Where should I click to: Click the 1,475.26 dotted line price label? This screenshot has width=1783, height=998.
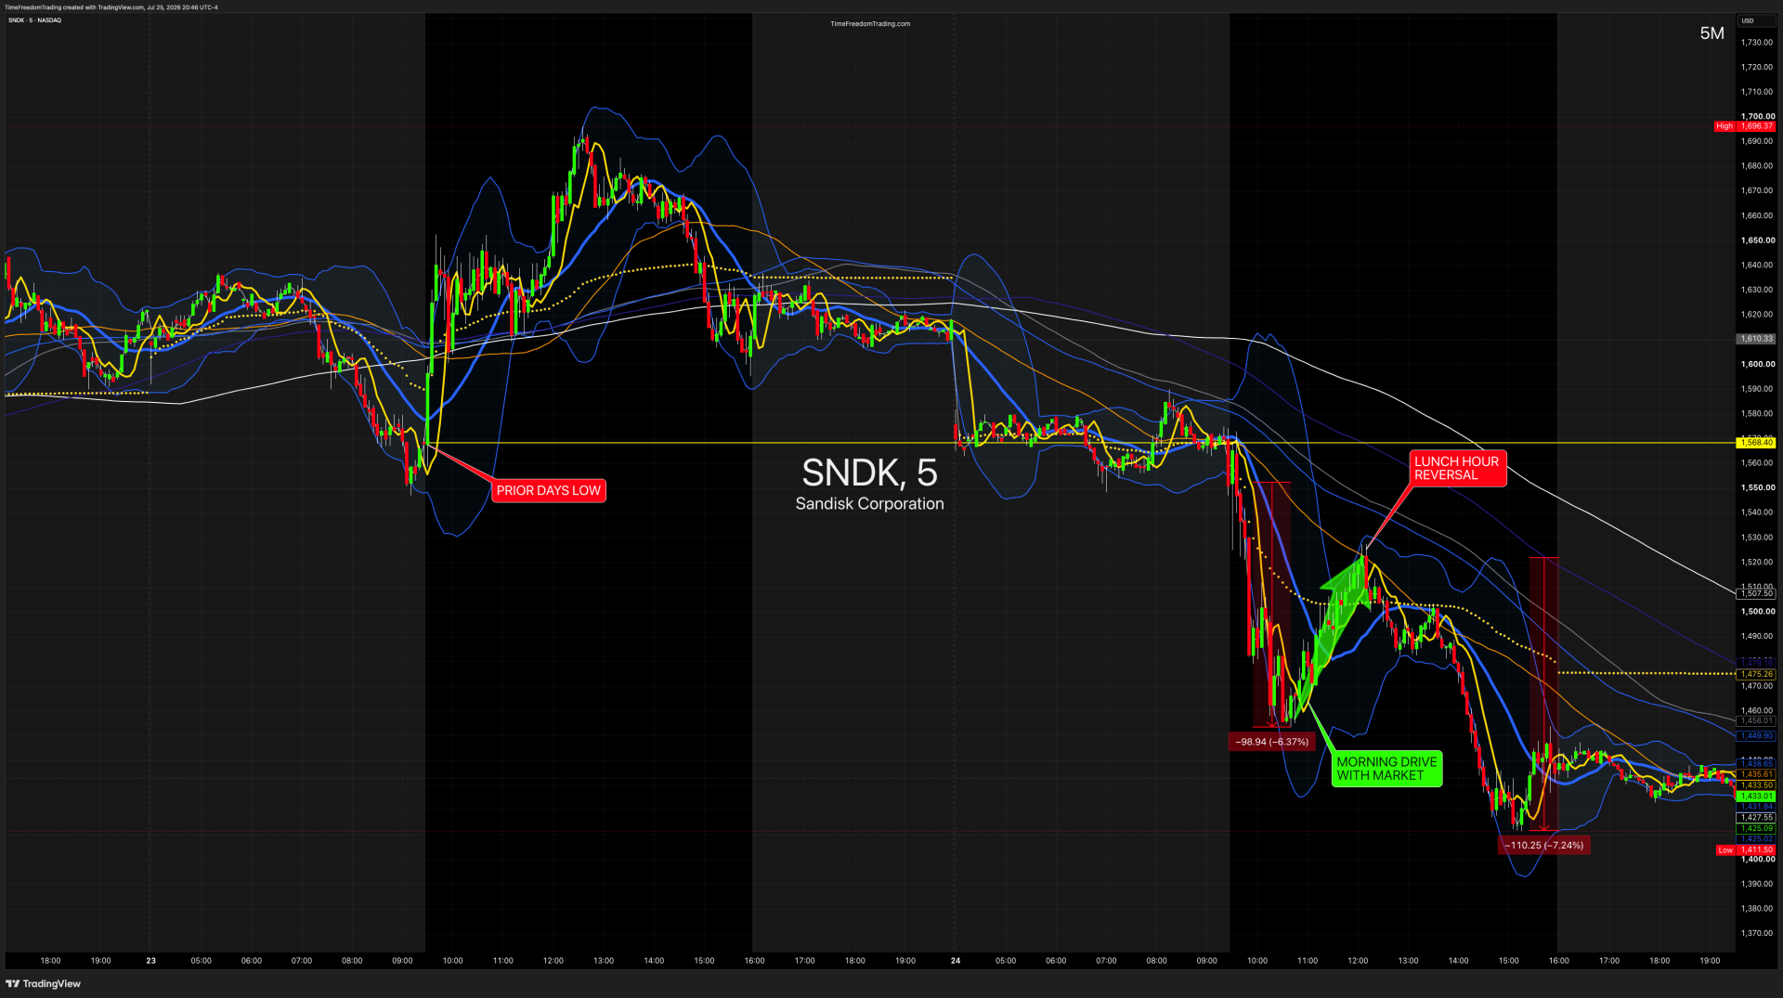coord(1756,674)
